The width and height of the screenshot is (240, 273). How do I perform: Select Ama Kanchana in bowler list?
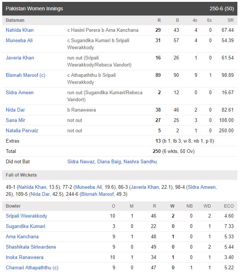(22, 236)
